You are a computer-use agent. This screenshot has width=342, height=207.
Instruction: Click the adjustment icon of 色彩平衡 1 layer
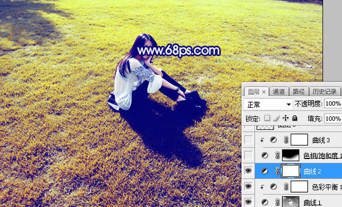pyautogui.click(x=273, y=186)
